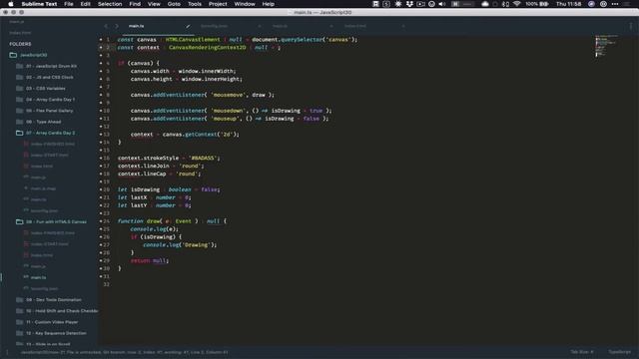Click the '#BADA55' strokeStyle color value
This screenshot has height=359, width=639.
[x=202, y=158]
